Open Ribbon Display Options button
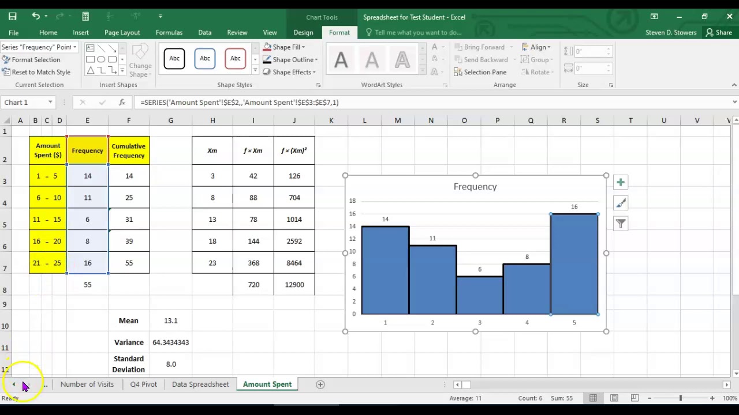 pyautogui.click(x=654, y=16)
